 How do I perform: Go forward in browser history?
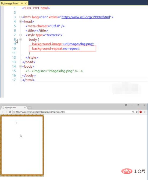(6, 112)
